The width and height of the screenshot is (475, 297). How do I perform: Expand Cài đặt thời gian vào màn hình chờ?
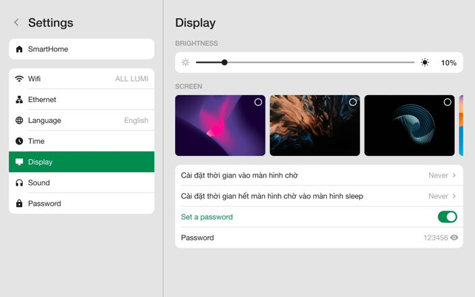point(319,175)
